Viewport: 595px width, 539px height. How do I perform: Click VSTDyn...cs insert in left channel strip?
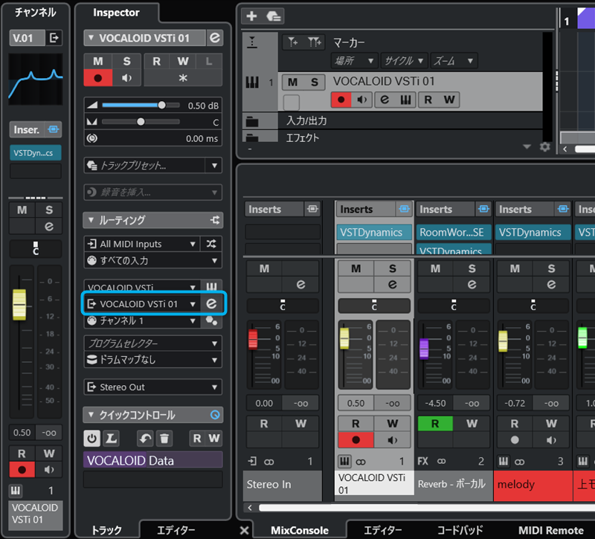(35, 153)
